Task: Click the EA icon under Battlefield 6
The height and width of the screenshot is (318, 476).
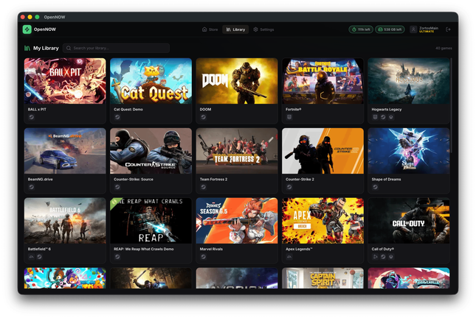Action: 31,257
